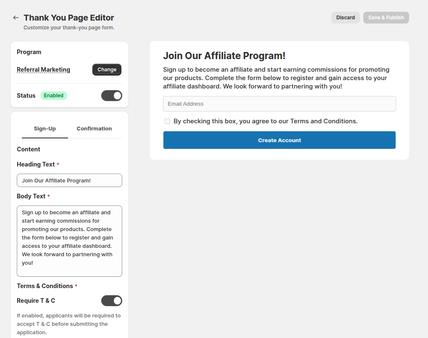
Task: Open the Referral Marketing program link
Action: (43, 69)
